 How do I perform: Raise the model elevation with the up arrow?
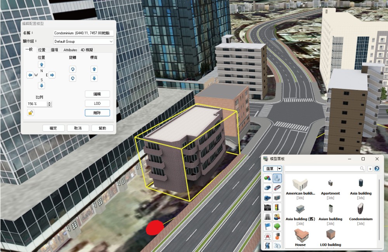[94, 69]
